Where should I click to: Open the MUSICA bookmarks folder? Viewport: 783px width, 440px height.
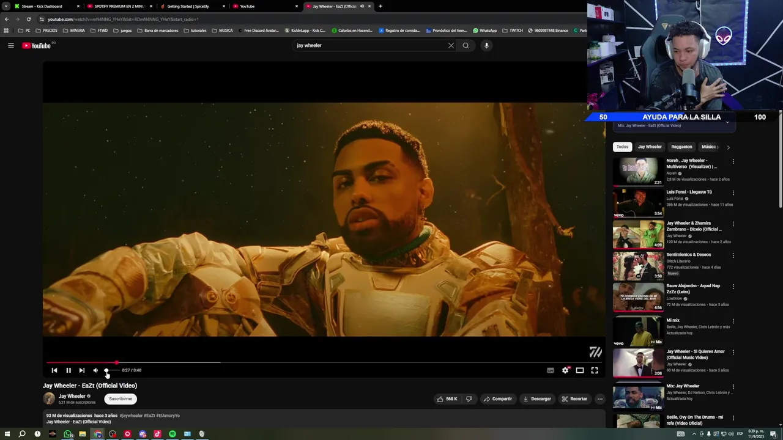[222, 31]
